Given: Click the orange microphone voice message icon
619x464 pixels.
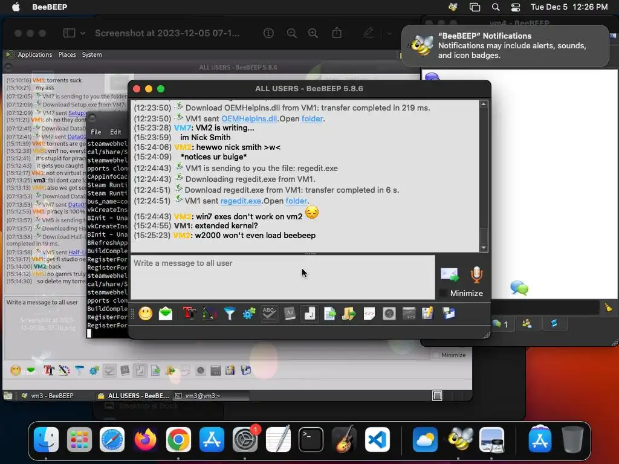Looking at the screenshot, I should 476,274.
